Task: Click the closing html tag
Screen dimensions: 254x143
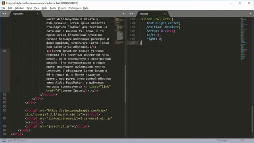Action: [17, 134]
